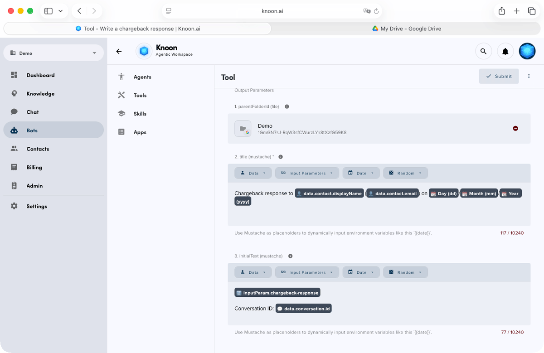Viewport: 544px width, 353px height.
Task: Open the Random dropdown under initialText
Action: tap(405, 272)
